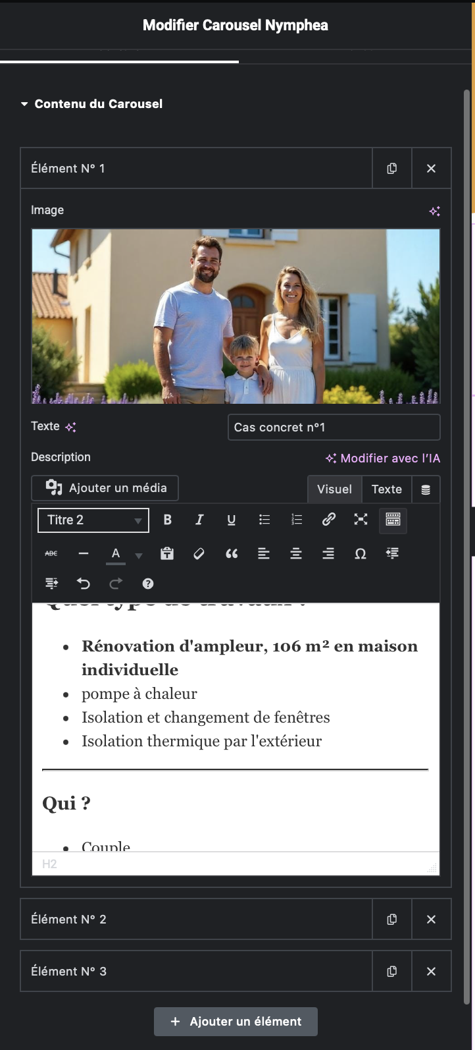
Task: Open text color picker arrow
Action: pos(138,555)
